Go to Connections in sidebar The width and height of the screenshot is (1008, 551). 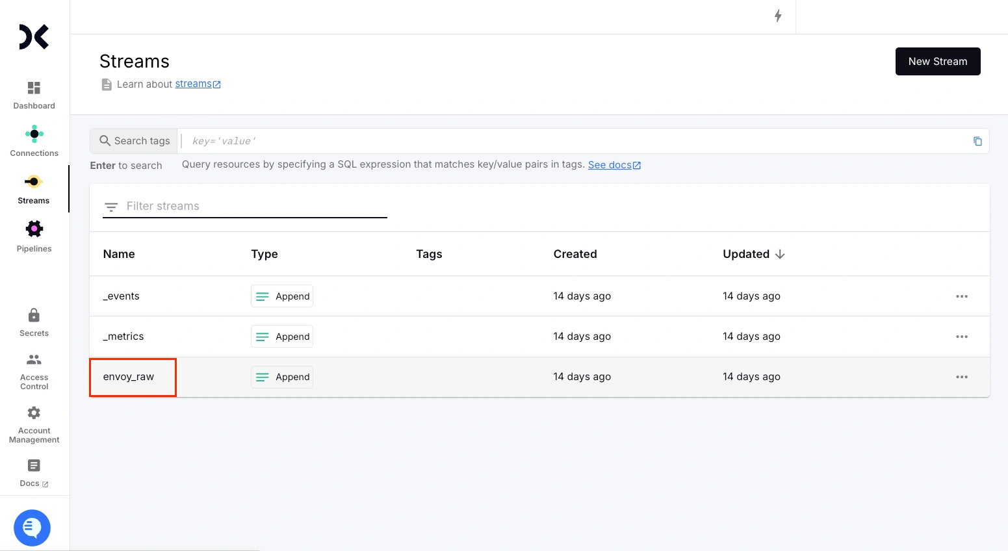(x=34, y=142)
